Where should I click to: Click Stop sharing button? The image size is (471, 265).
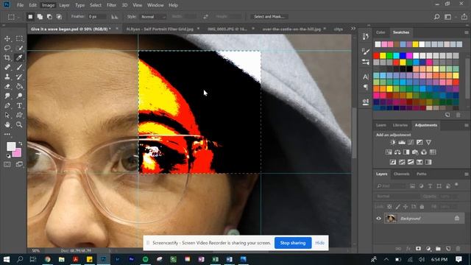[x=293, y=243]
